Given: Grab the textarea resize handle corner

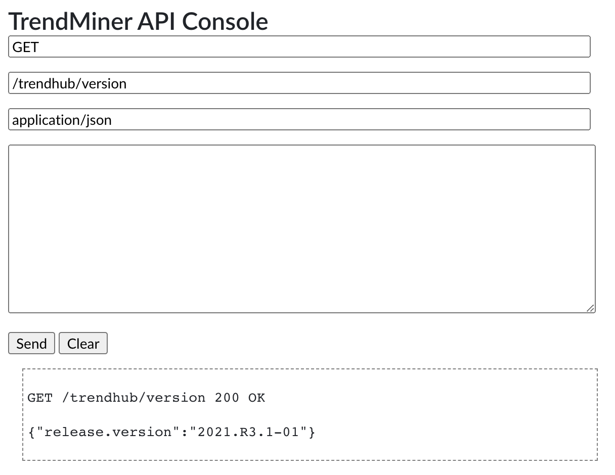Looking at the screenshot, I should (x=590, y=308).
